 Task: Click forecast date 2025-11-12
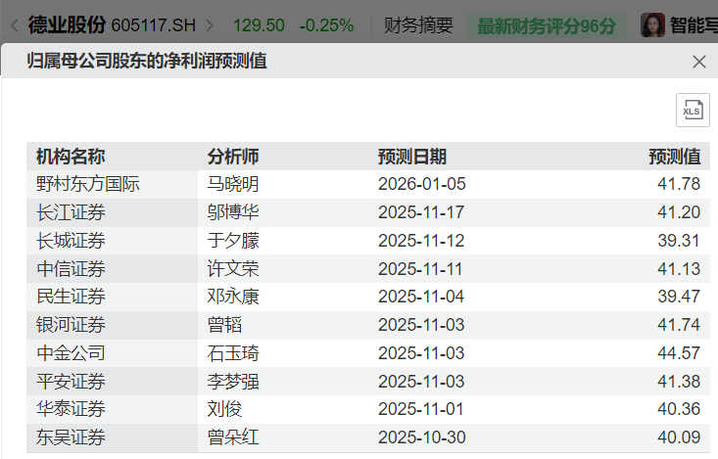421,241
